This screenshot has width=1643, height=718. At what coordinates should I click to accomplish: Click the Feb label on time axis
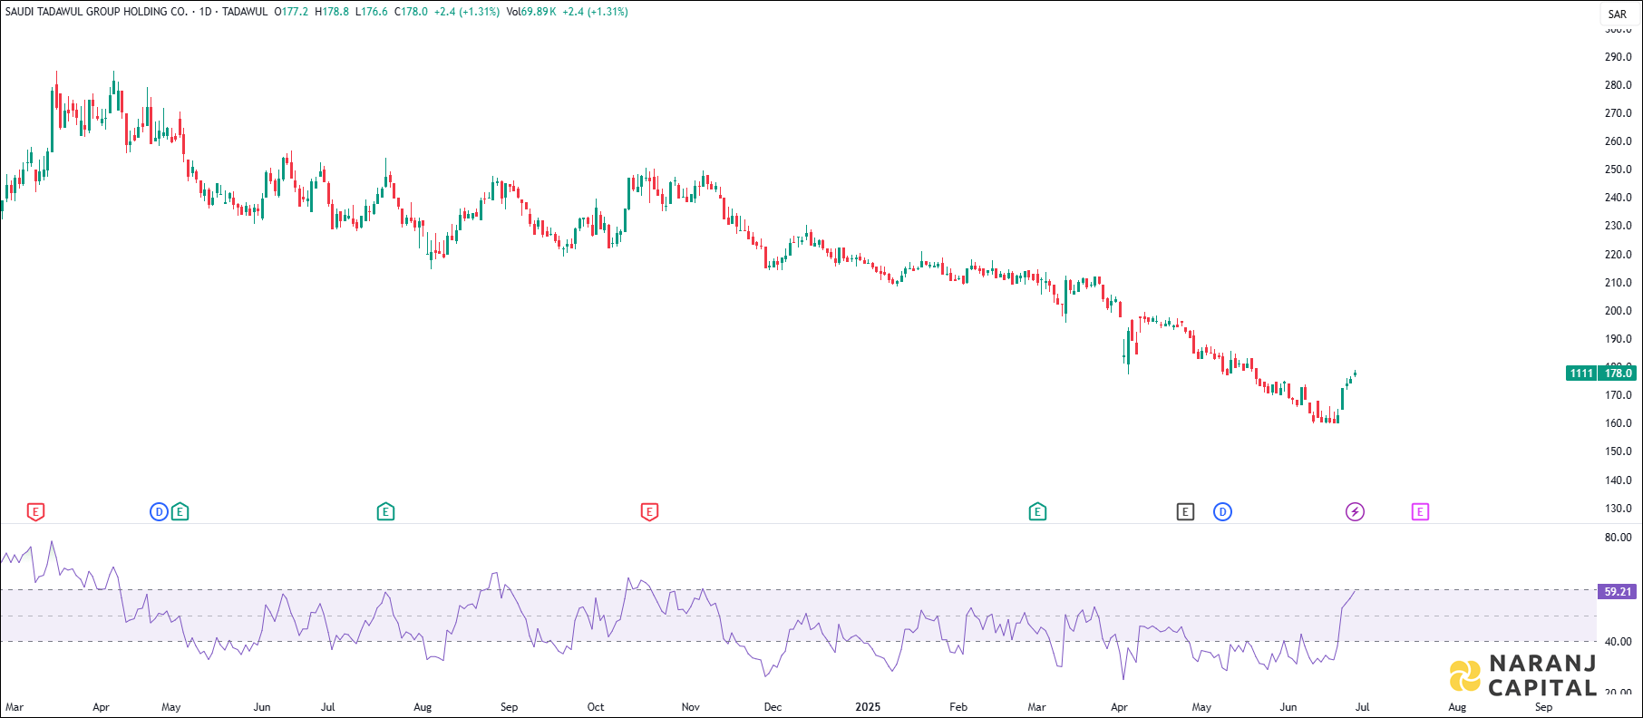tap(958, 707)
